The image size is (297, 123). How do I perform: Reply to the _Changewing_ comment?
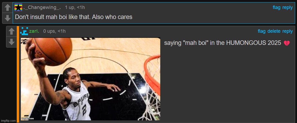(287, 8)
